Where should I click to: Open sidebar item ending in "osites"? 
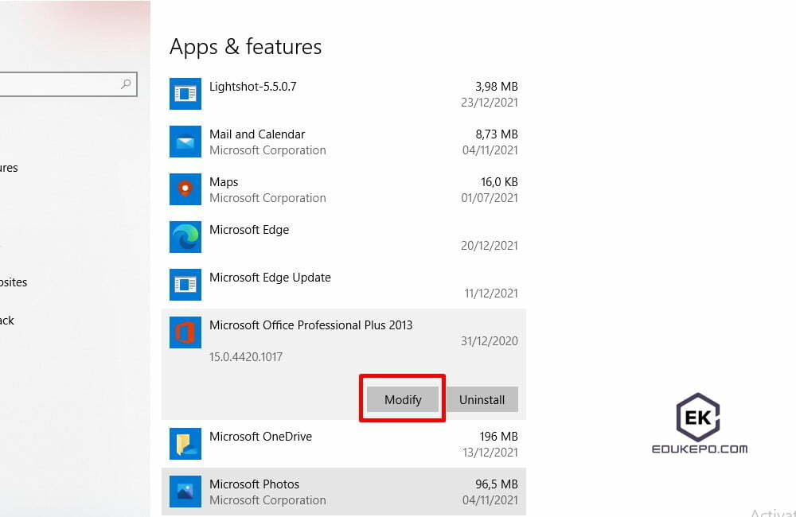(x=14, y=282)
